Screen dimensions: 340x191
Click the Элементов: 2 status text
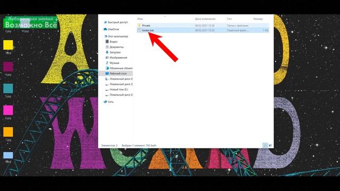pyautogui.click(x=109, y=145)
